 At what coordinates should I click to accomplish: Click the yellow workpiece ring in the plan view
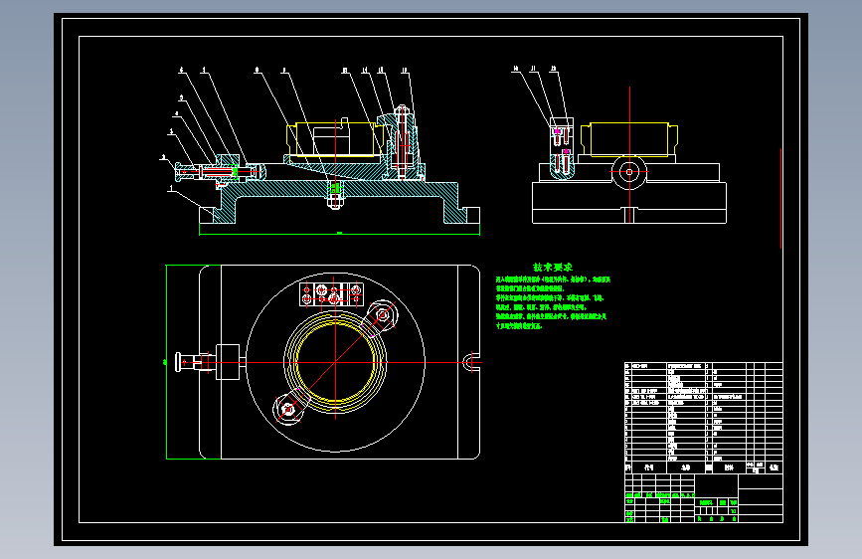click(x=335, y=363)
